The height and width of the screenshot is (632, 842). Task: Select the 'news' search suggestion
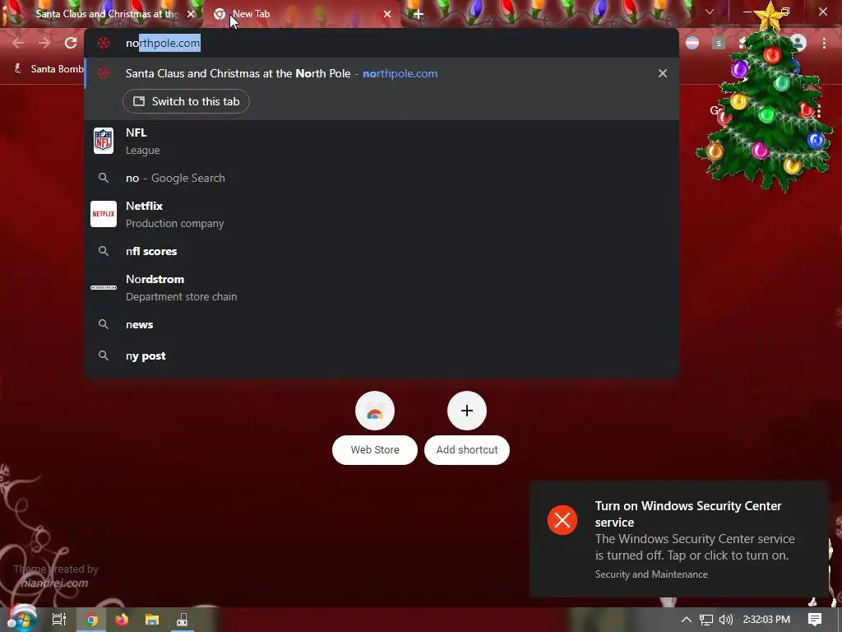[x=382, y=324]
